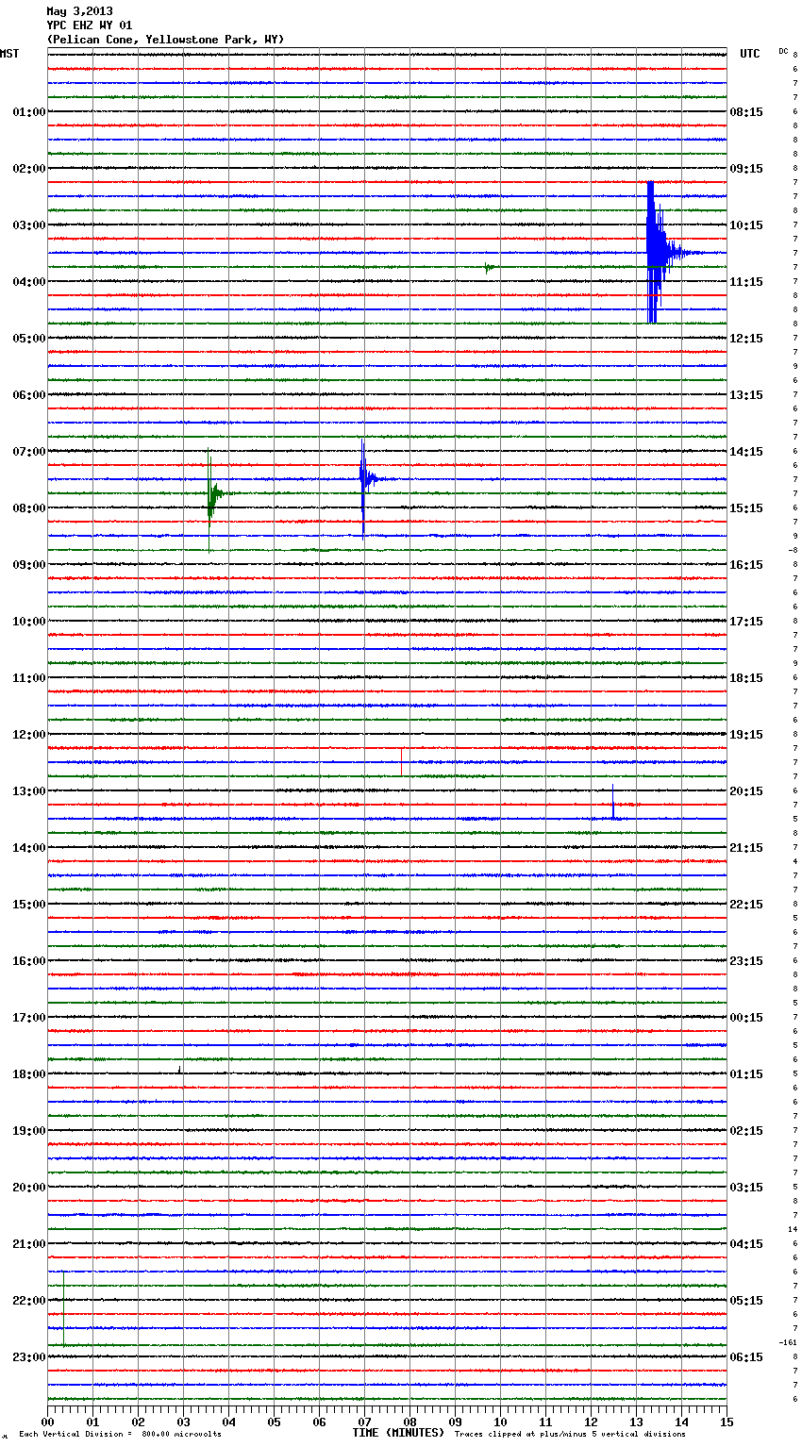The height and width of the screenshot is (1447, 802).
Task: Click the DC offset value -161
Action: click(788, 1342)
